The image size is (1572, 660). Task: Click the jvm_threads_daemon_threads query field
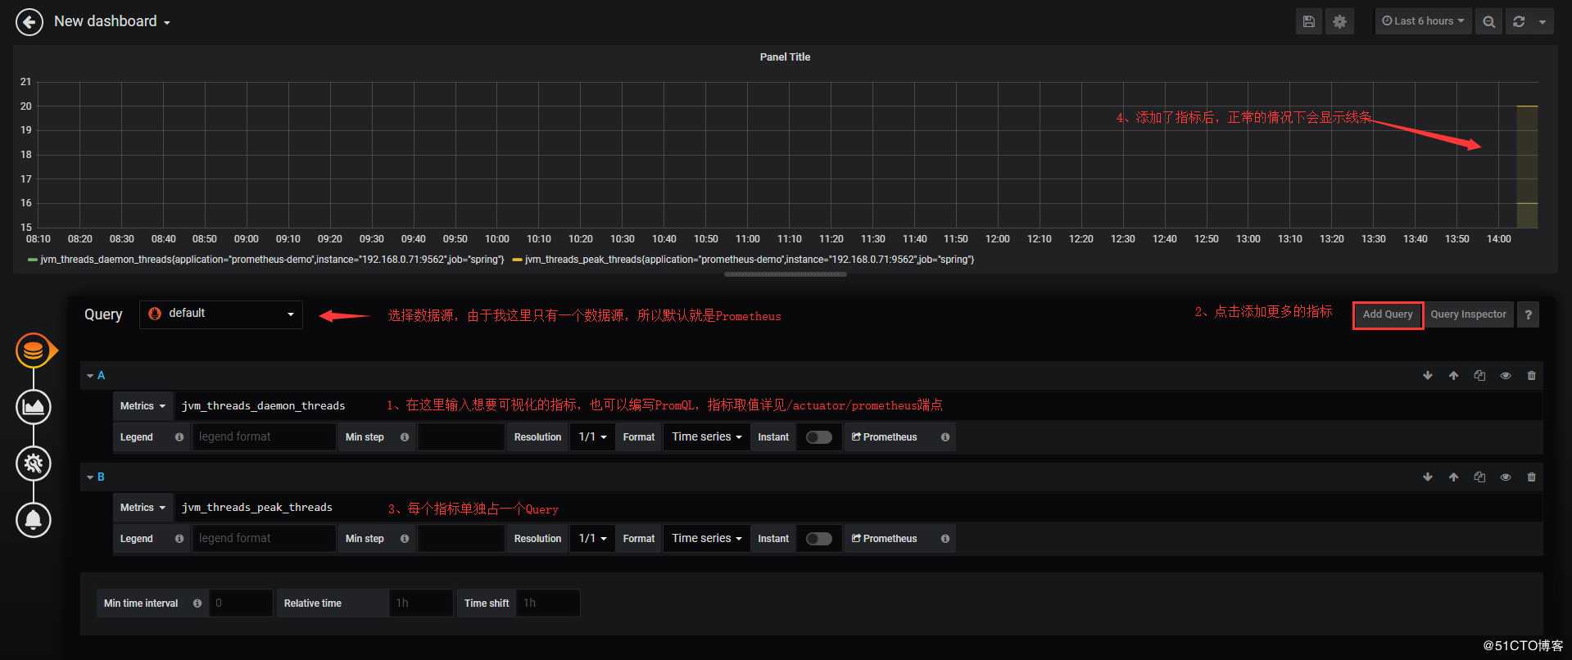coord(858,406)
